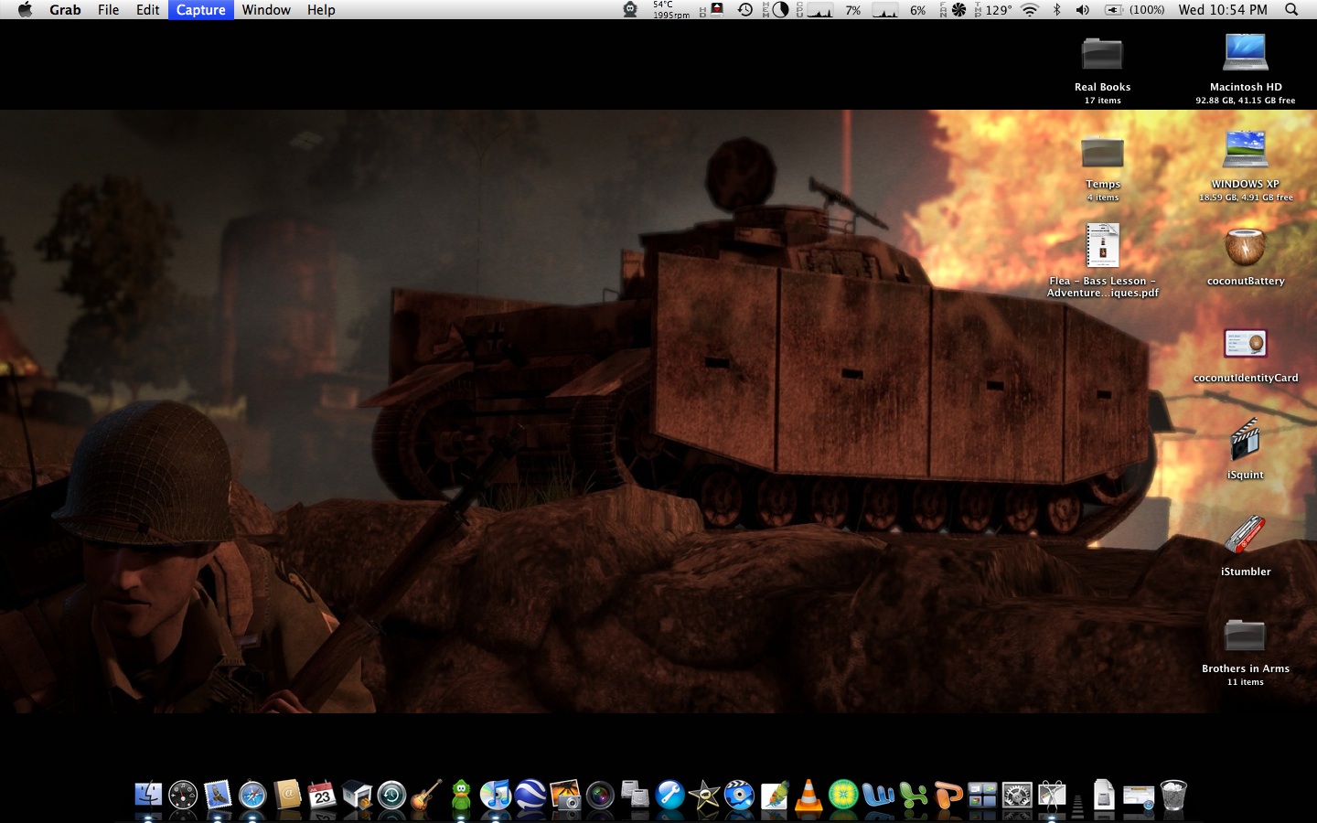
Task: Open the Grab application menu
Action: coord(65,9)
